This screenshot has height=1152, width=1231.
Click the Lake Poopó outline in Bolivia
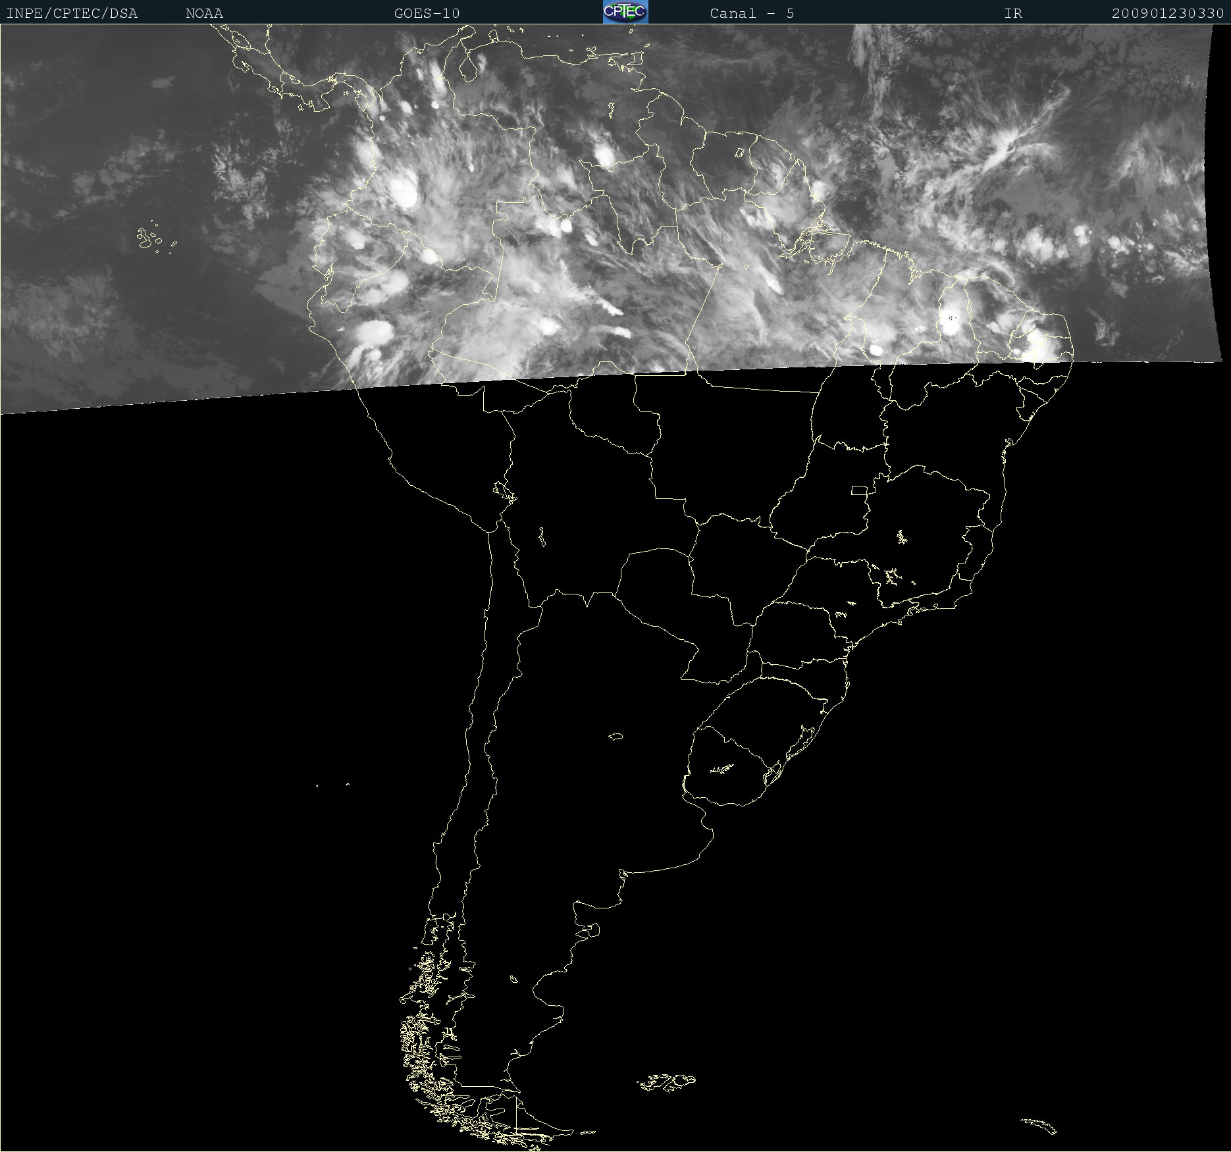point(542,537)
